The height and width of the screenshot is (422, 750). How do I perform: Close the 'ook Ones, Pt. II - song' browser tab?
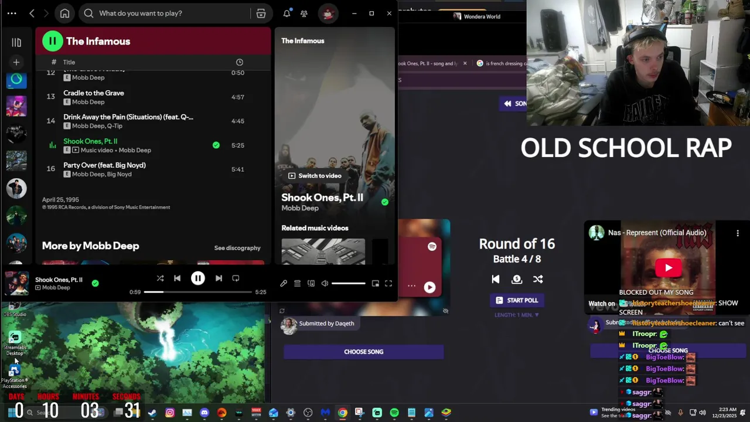coord(465,63)
